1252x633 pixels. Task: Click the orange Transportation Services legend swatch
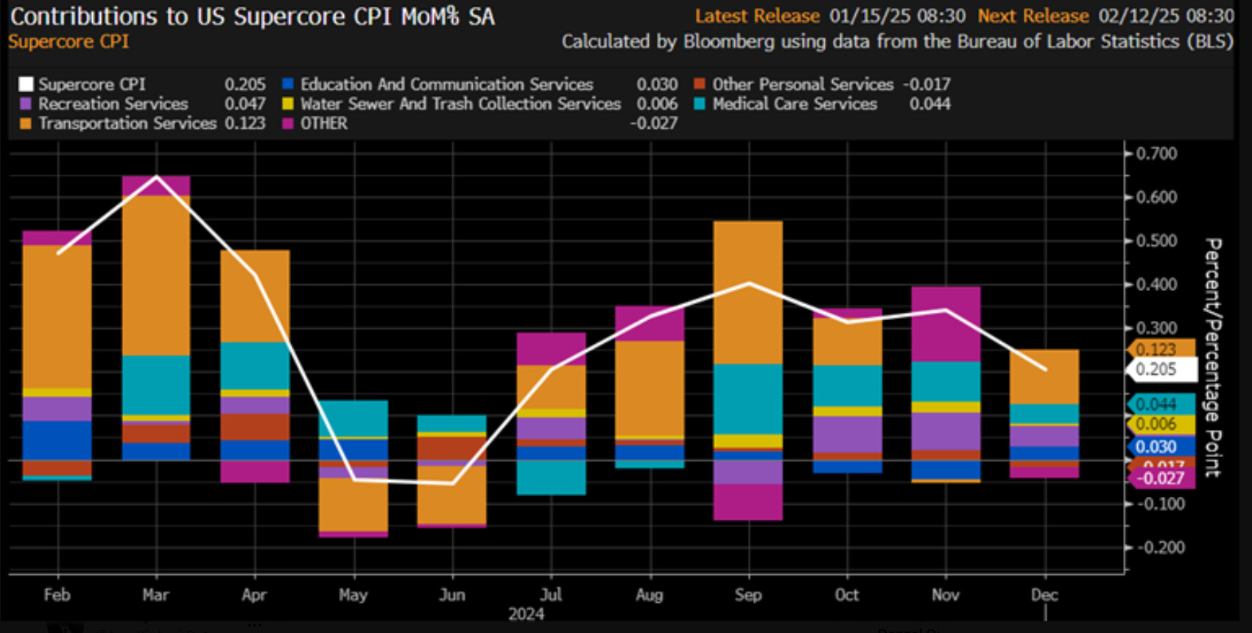26,124
